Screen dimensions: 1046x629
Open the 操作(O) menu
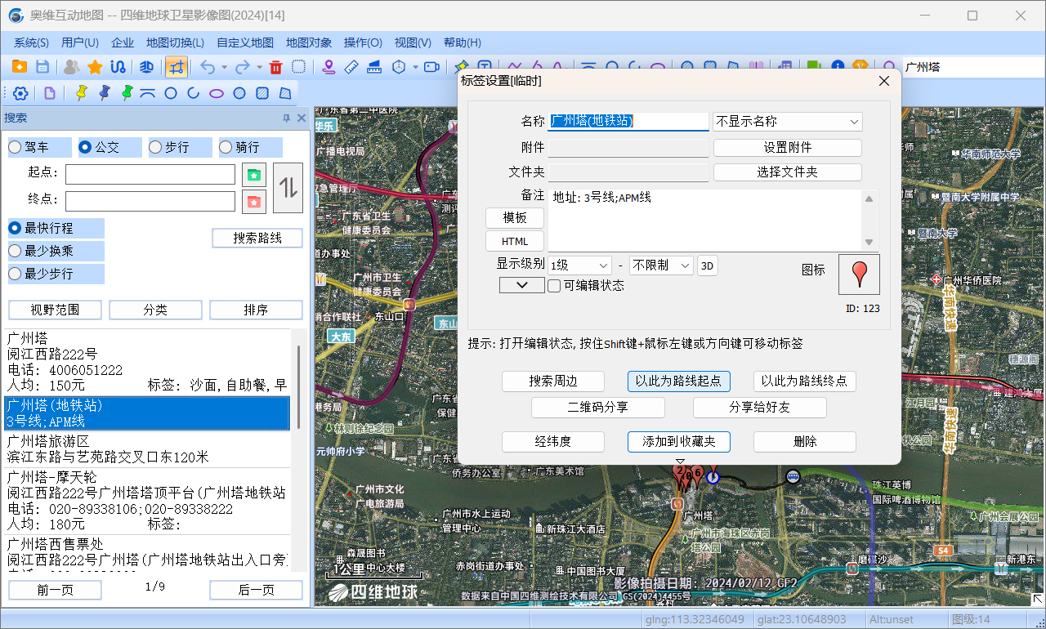point(363,42)
